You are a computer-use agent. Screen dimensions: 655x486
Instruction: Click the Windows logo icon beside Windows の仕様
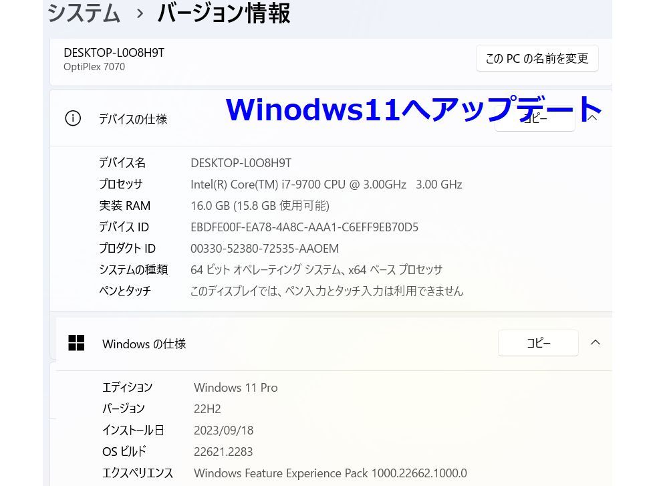[x=76, y=343]
